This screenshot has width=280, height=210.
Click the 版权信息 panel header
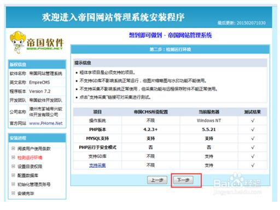pyautogui.click(x=37, y=64)
